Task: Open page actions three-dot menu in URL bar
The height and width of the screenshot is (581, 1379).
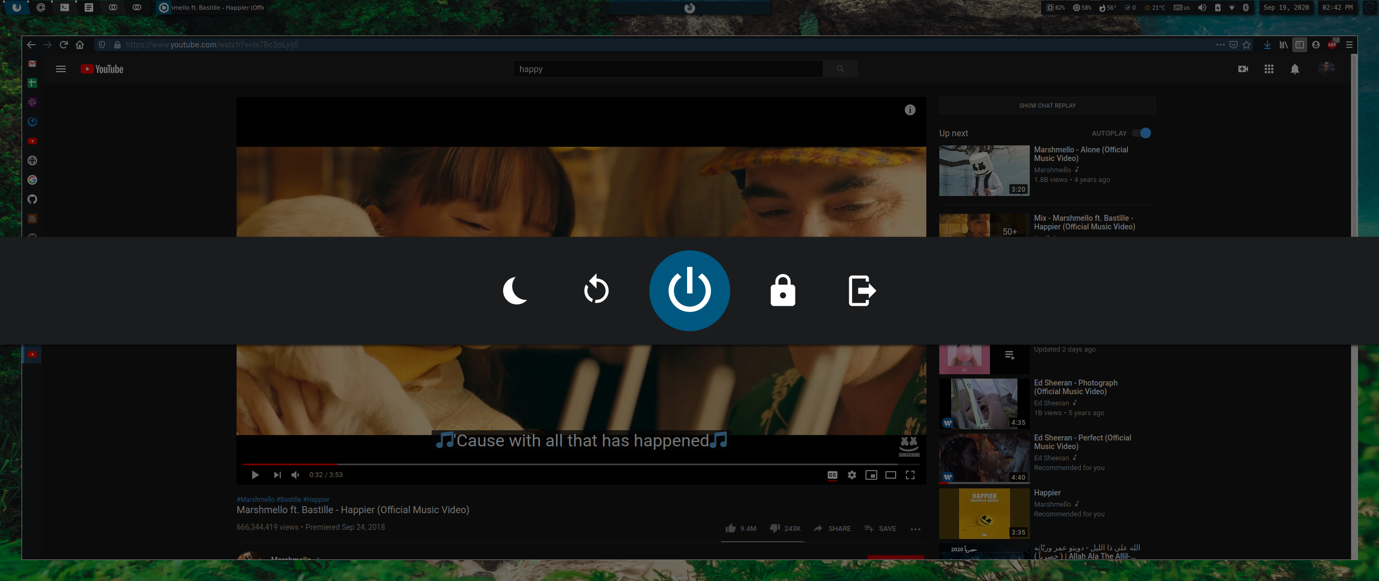Action: coord(1220,45)
